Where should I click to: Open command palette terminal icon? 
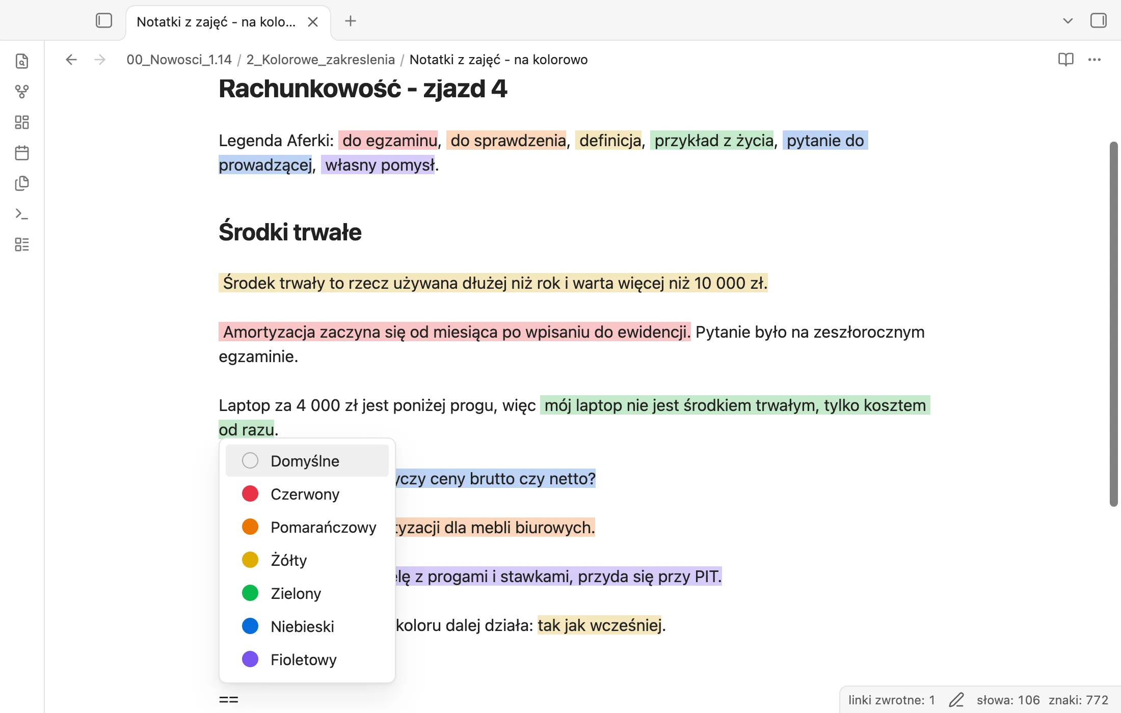tap(22, 214)
